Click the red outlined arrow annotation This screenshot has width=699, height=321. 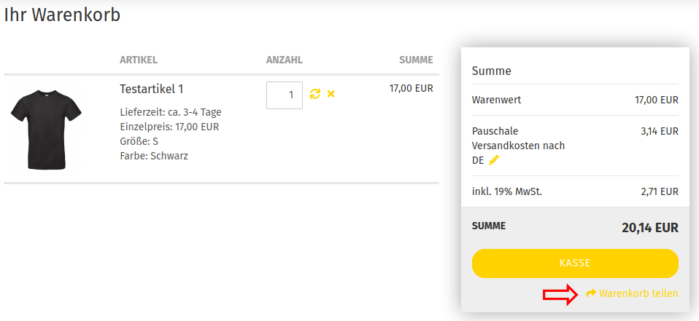click(560, 294)
